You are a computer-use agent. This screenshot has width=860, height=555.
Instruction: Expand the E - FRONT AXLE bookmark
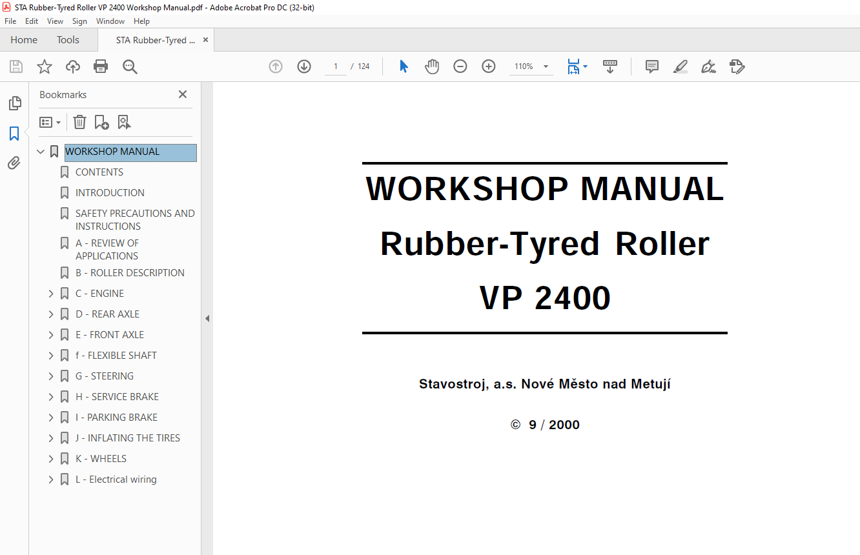(x=51, y=335)
